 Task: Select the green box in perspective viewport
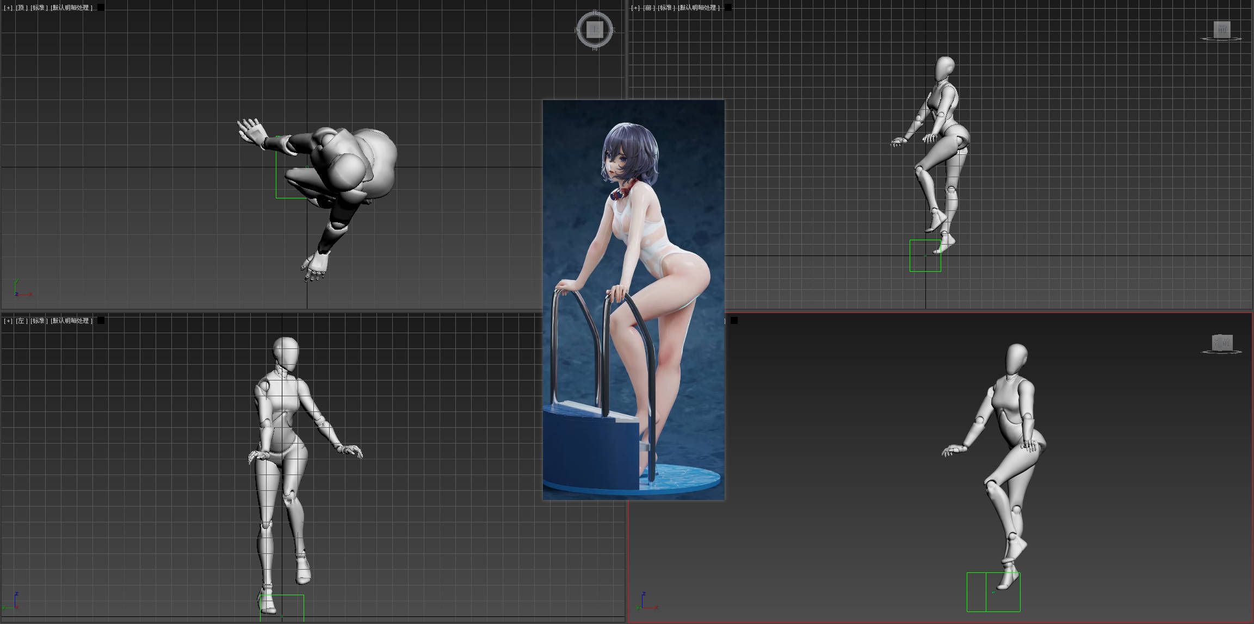(993, 592)
